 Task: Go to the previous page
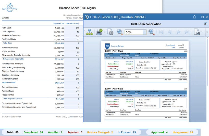(x=169, y=32)
